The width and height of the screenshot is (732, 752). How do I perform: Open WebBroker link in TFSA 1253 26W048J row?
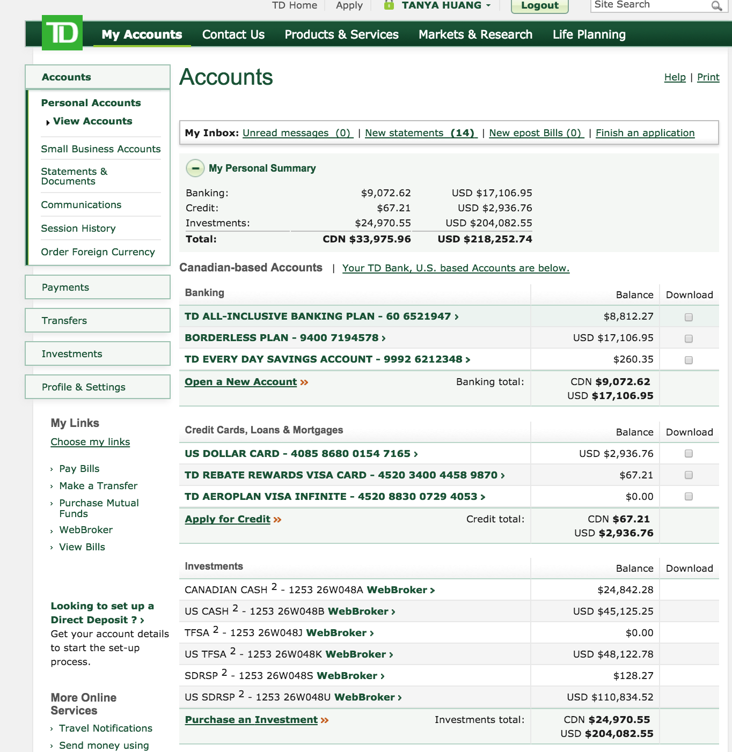pyautogui.click(x=340, y=633)
